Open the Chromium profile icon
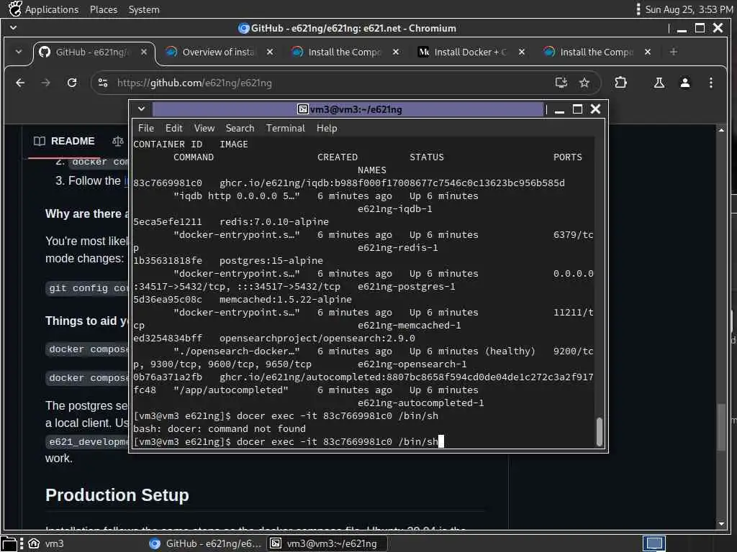 685,83
